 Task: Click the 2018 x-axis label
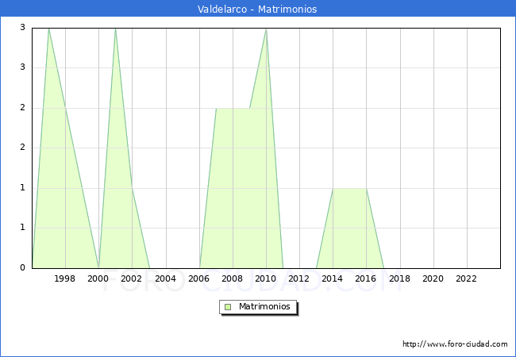point(399,278)
